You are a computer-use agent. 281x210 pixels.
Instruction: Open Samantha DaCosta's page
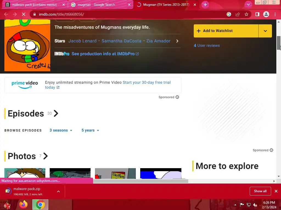[121, 41]
